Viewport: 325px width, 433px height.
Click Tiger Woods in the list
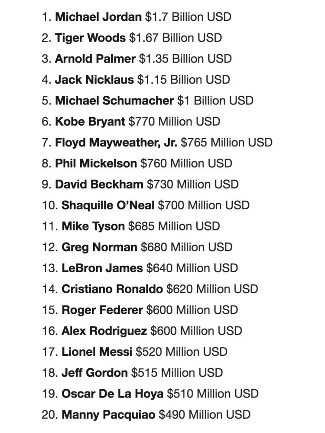click(x=90, y=38)
